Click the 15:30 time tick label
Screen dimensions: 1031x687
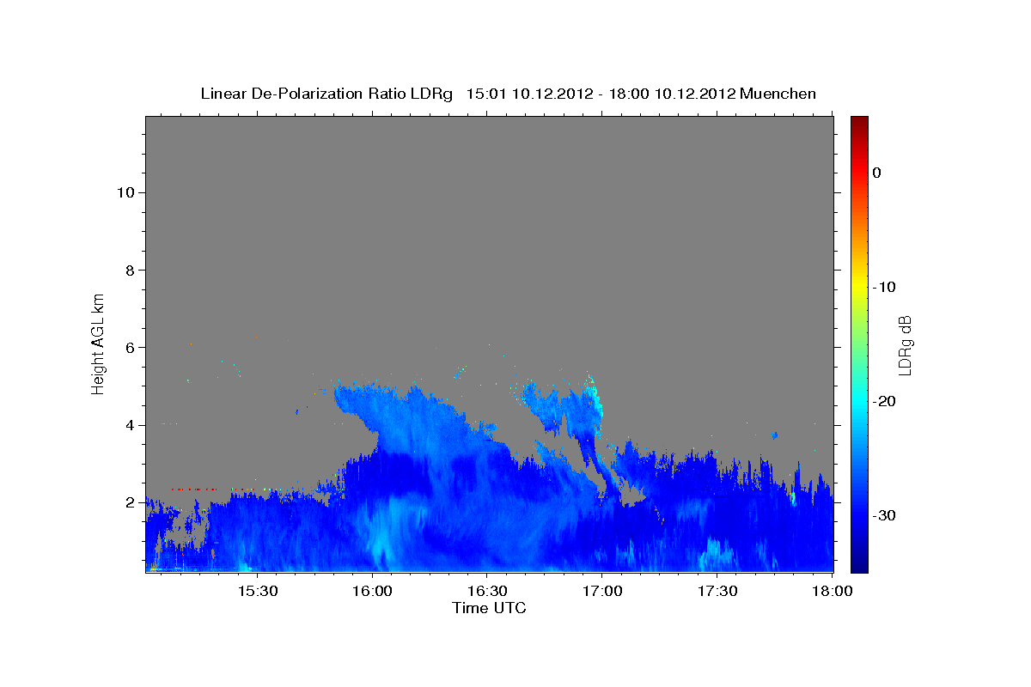click(x=257, y=592)
